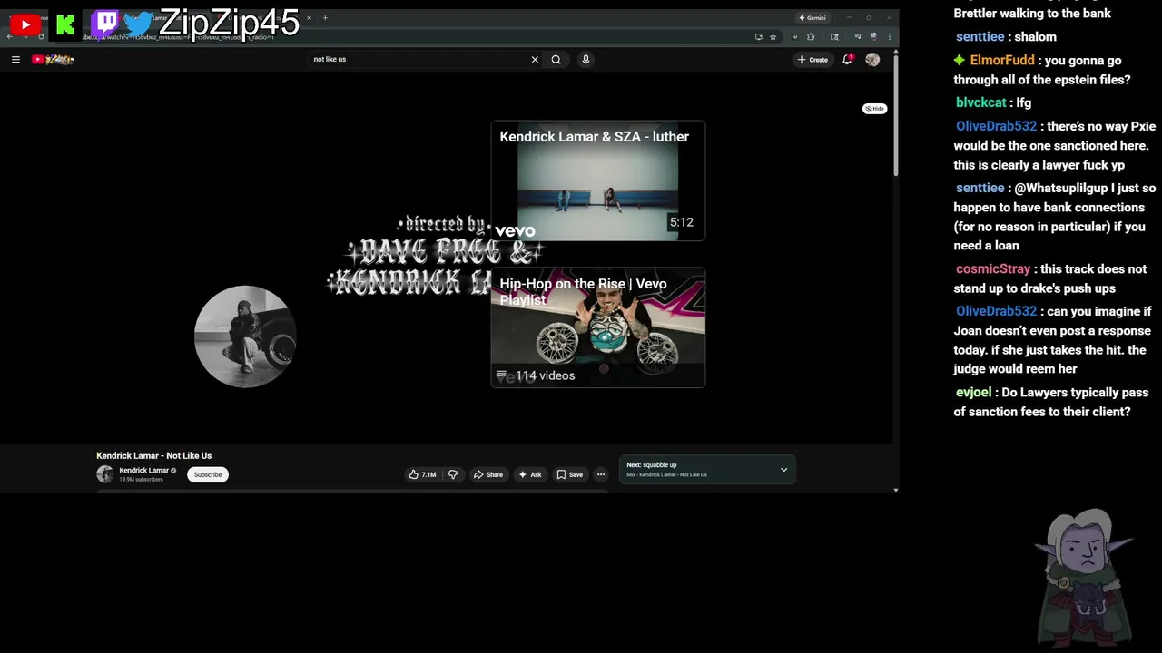Click the install app icon in address bar
This screenshot has height=653, width=1162.
(x=758, y=37)
